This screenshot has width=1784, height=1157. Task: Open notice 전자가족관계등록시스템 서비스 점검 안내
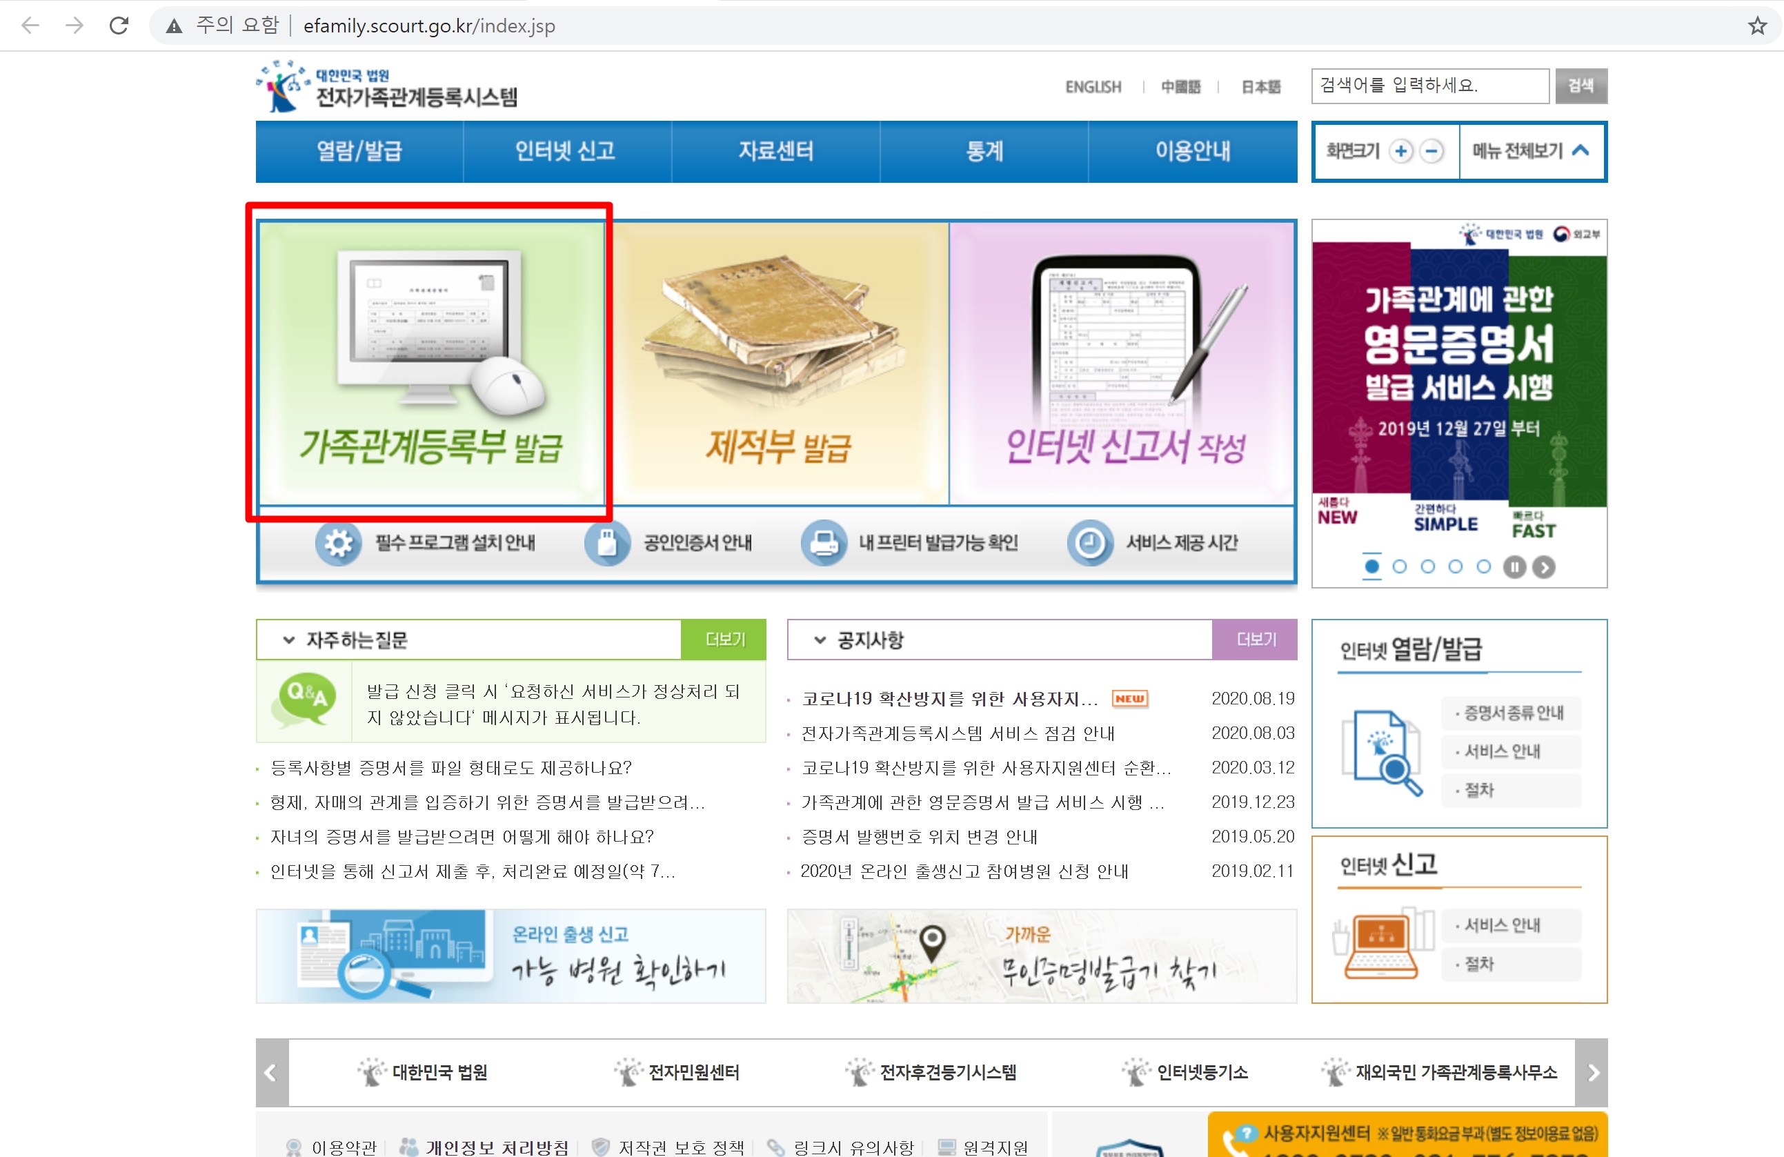[958, 733]
